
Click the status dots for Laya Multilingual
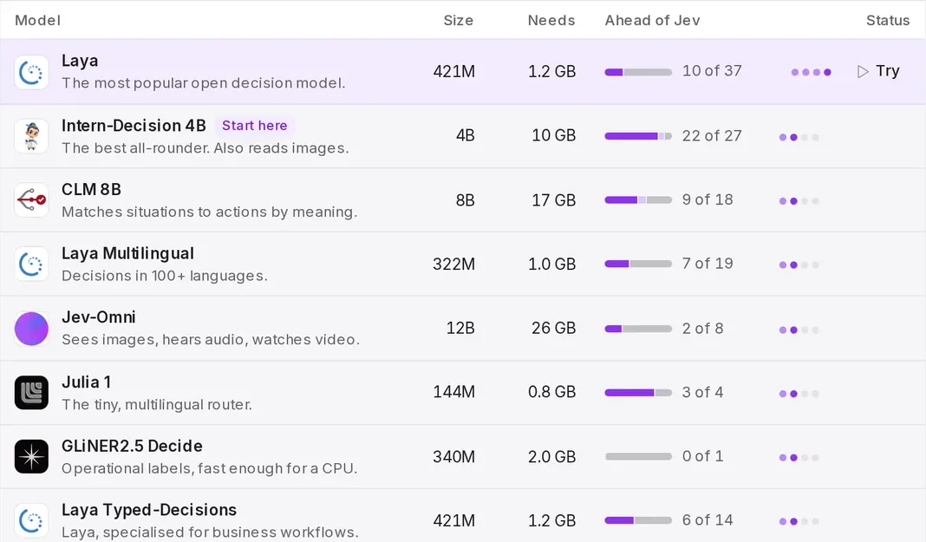799,264
